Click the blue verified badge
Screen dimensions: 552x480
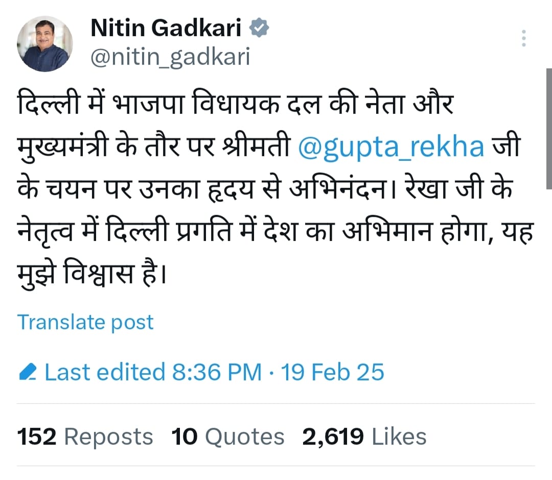259,29
